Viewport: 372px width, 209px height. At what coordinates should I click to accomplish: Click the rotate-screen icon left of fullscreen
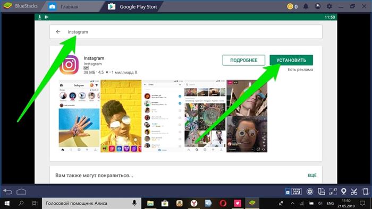click(x=321, y=191)
